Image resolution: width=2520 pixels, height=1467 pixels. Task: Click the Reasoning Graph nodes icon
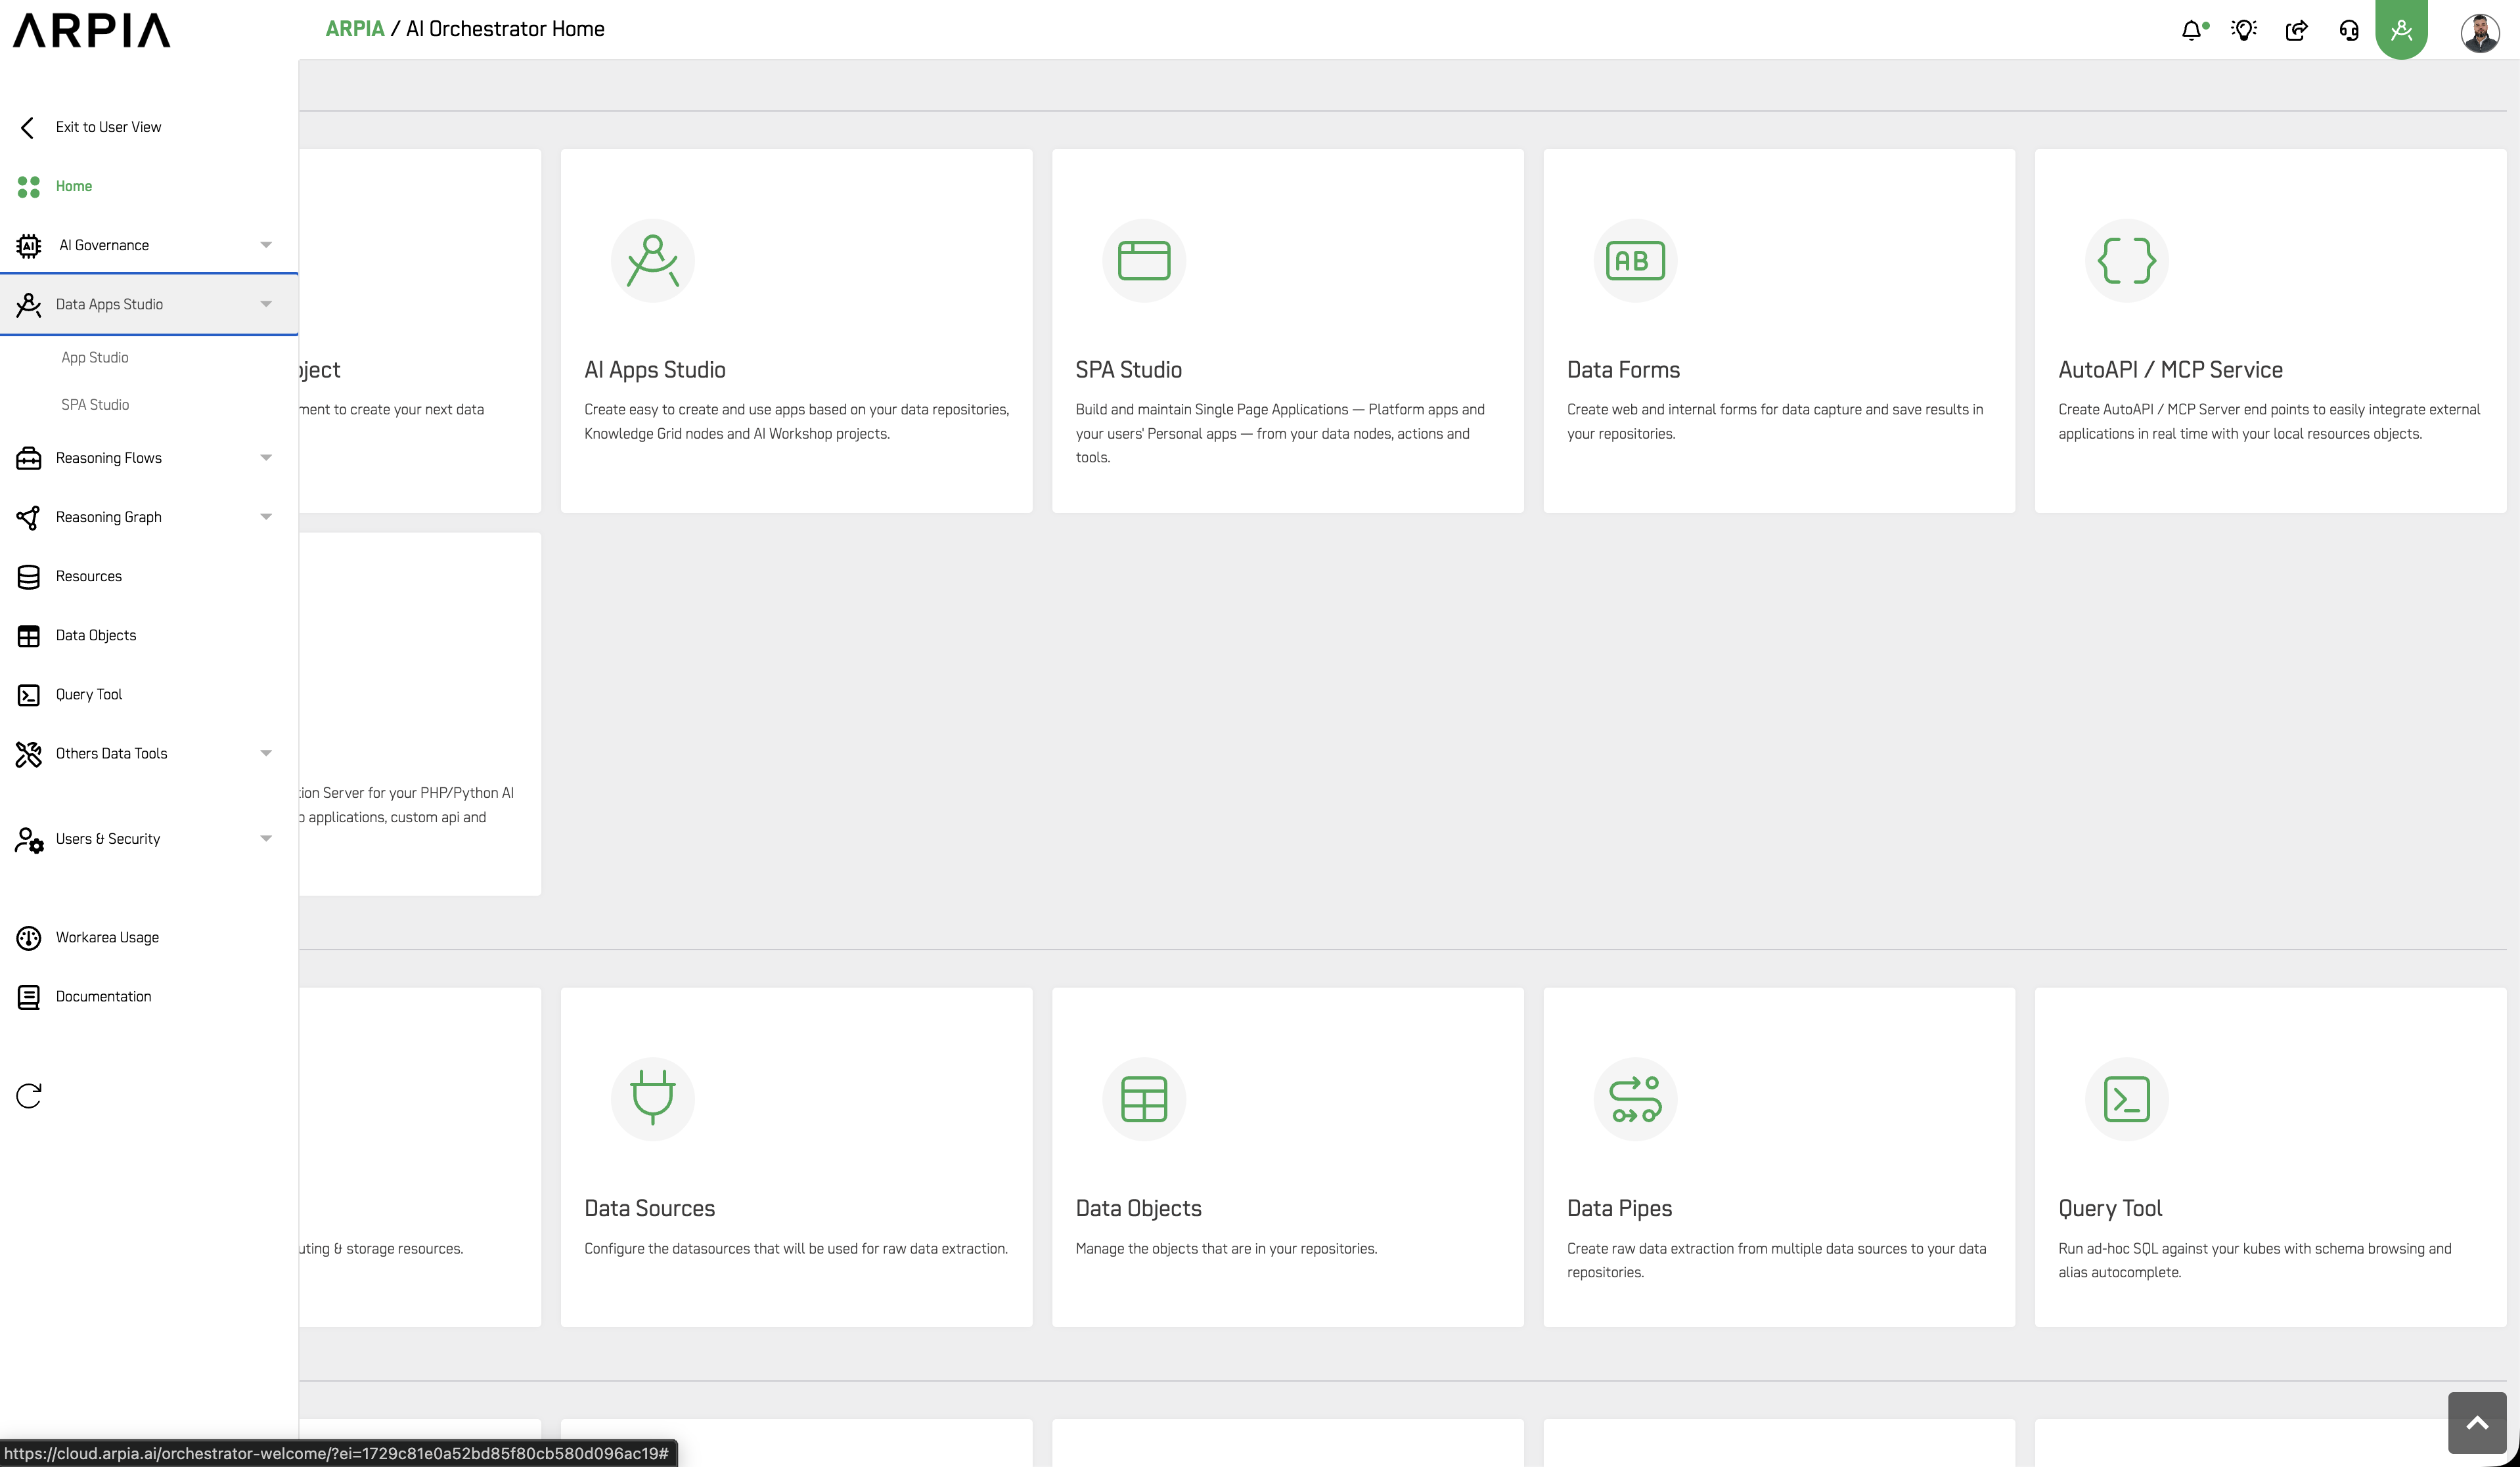pyautogui.click(x=29, y=517)
